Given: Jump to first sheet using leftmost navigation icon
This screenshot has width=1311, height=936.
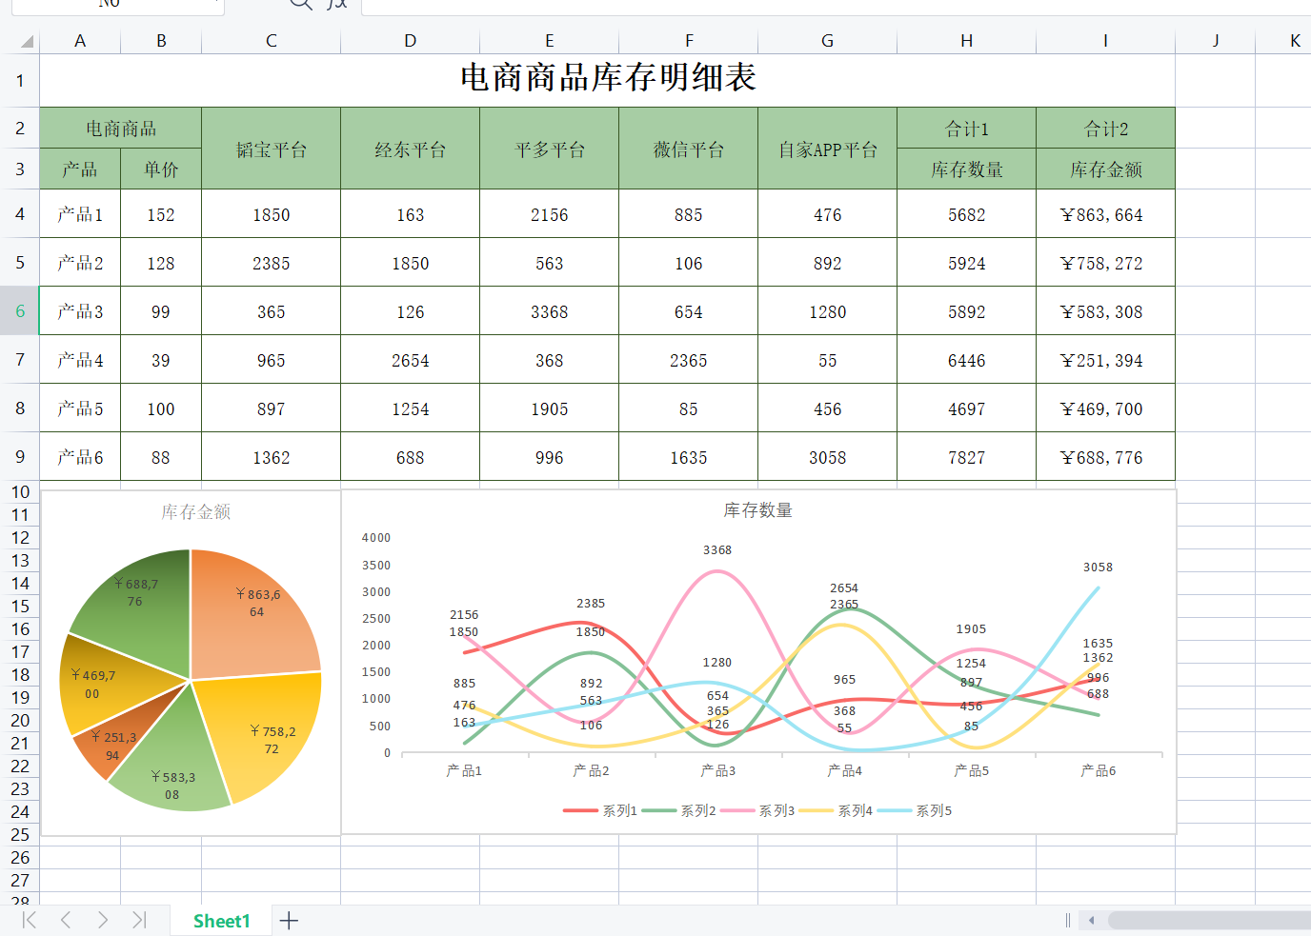Looking at the screenshot, I should pos(28,920).
